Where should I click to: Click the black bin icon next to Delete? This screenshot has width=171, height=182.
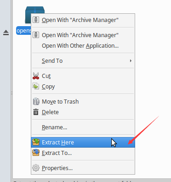click(x=36, y=112)
